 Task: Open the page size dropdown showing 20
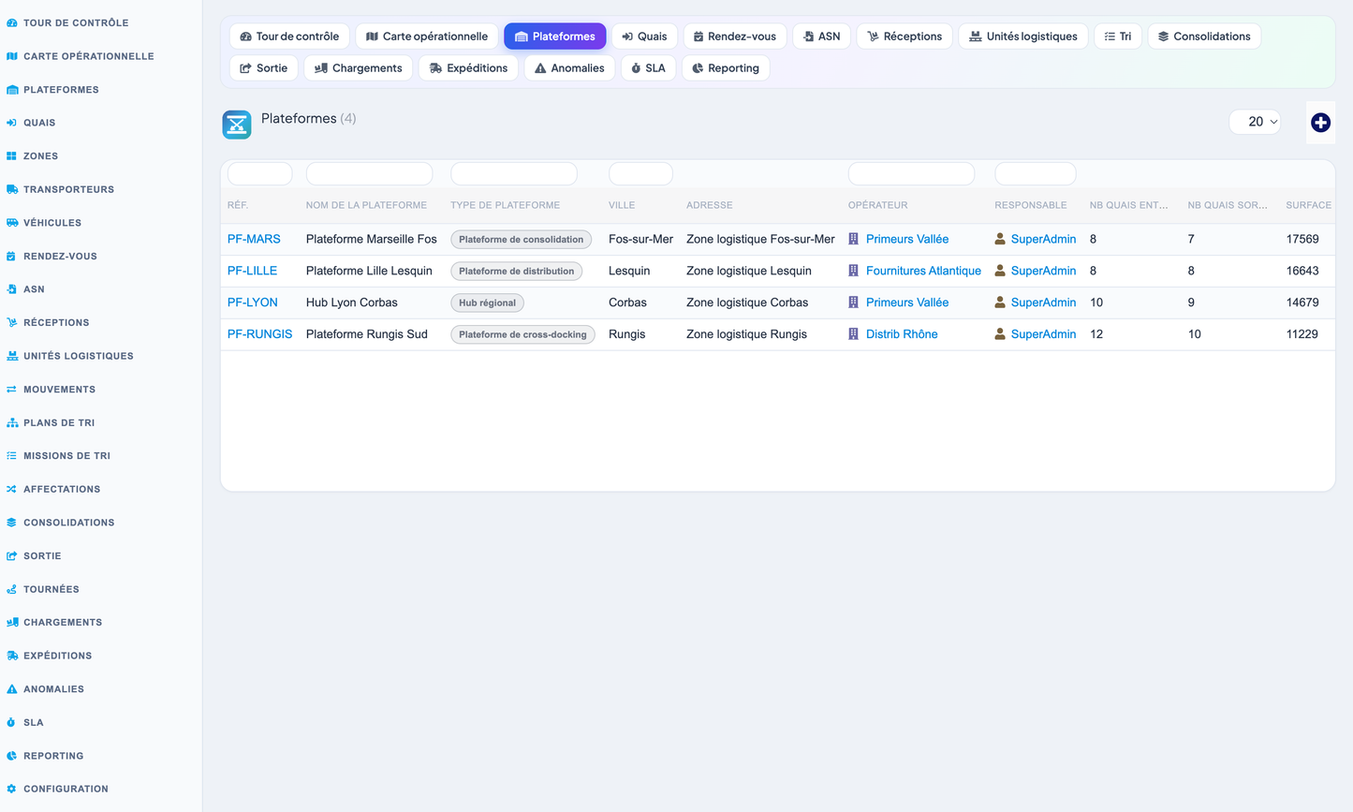[x=1255, y=122]
